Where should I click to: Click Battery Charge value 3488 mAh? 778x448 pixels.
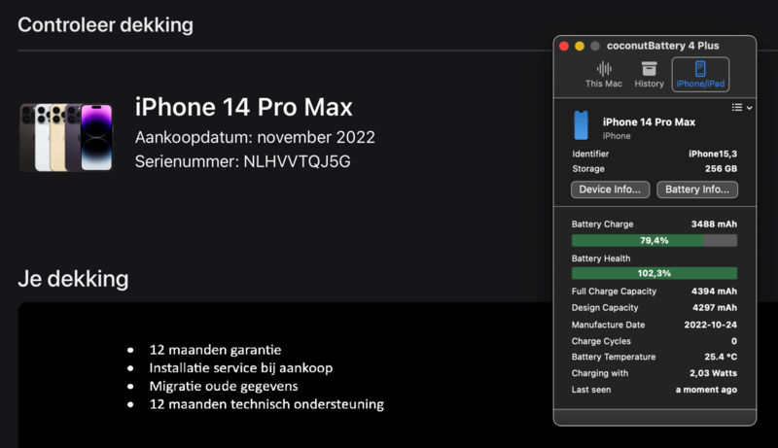pos(714,224)
